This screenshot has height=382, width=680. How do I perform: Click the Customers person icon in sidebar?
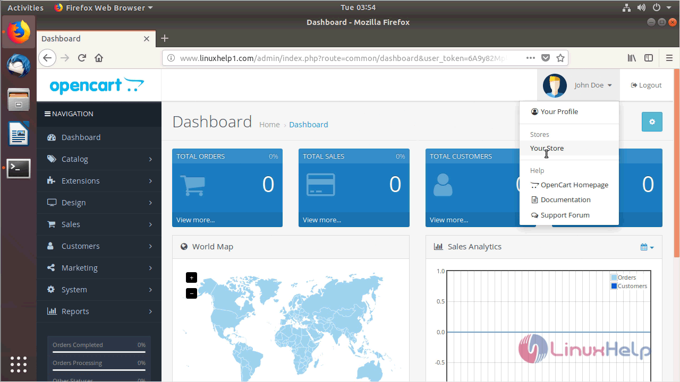point(51,246)
